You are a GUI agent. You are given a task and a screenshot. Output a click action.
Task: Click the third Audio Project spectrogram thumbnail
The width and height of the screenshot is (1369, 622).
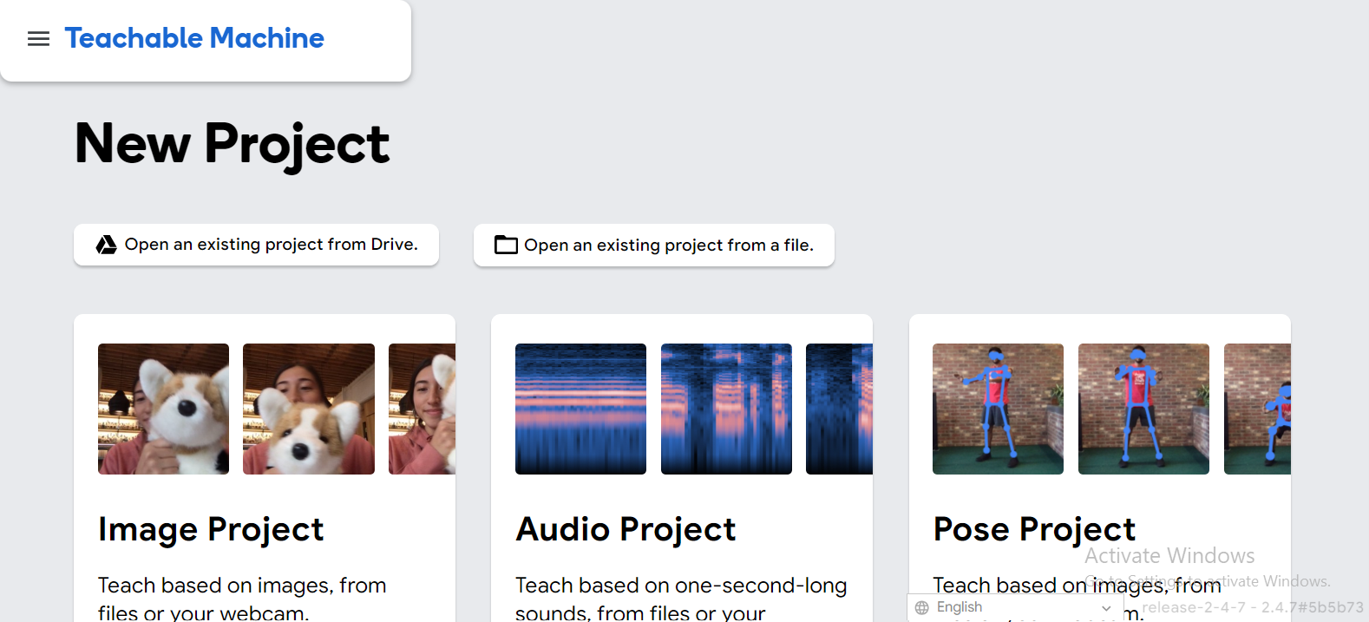click(x=839, y=409)
